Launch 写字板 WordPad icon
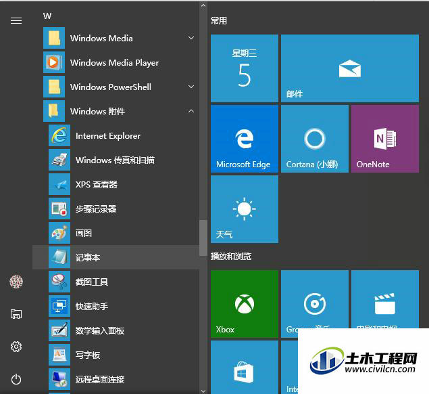This screenshot has width=429, height=394. 59,355
